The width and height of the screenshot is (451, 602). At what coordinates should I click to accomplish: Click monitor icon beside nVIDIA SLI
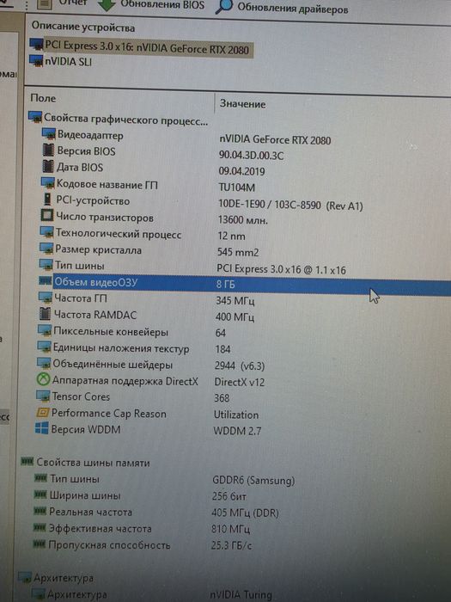[36, 61]
